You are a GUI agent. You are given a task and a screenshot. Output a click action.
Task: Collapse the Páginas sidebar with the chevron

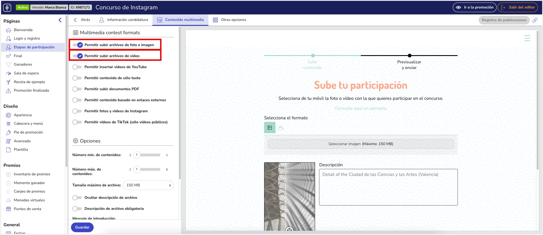[60, 20]
